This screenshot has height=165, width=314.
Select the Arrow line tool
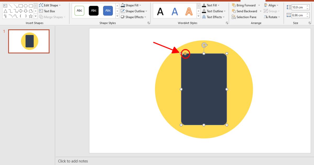15,6
